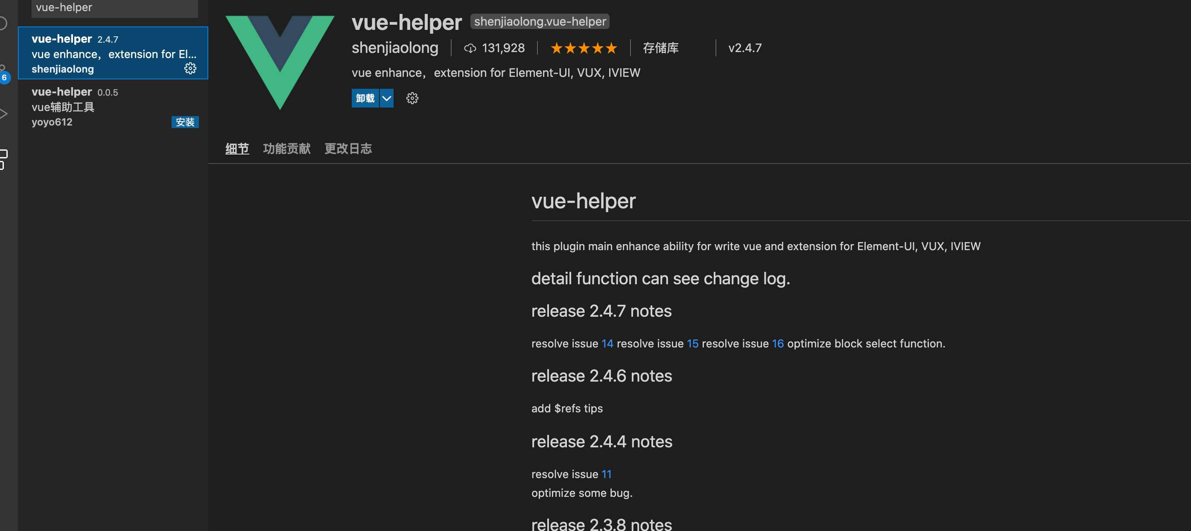Select the 细节 tab

pyautogui.click(x=237, y=149)
